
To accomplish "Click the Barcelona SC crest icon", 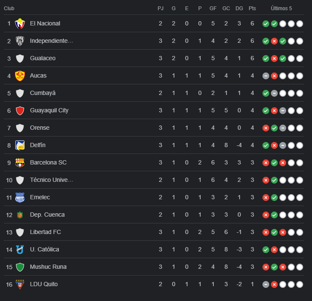I will [x=19, y=163].
